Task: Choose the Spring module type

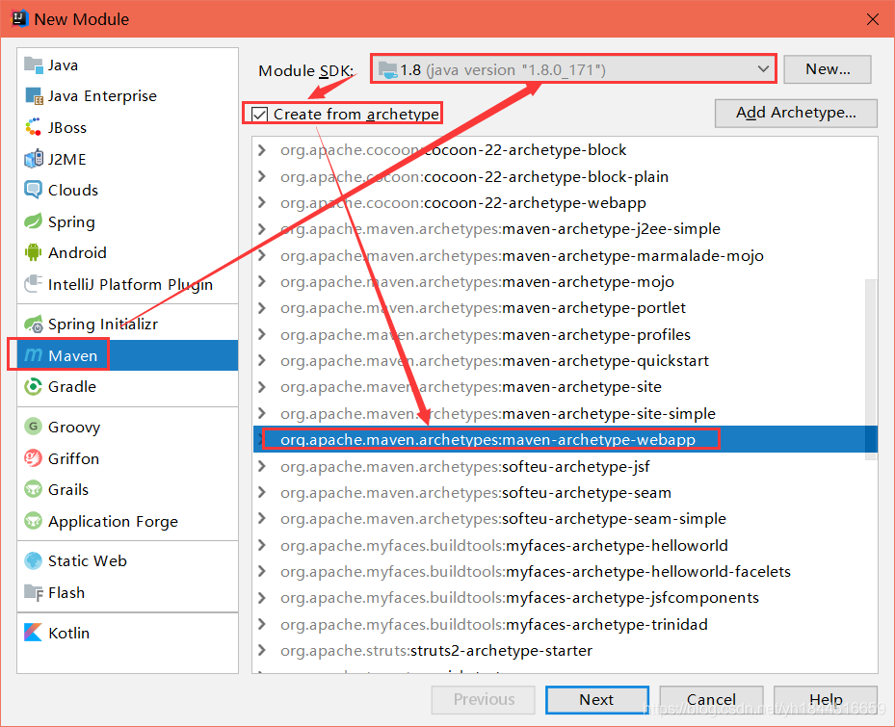Action: (x=127, y=221)
